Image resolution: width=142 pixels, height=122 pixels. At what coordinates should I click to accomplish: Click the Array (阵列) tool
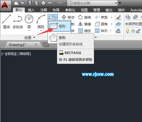pyautogui.click(x=101, y=31)
